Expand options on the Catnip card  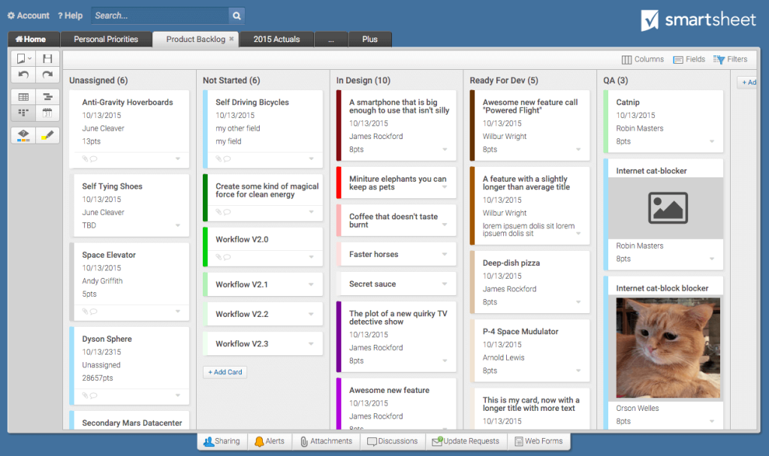tap(712, 142)
